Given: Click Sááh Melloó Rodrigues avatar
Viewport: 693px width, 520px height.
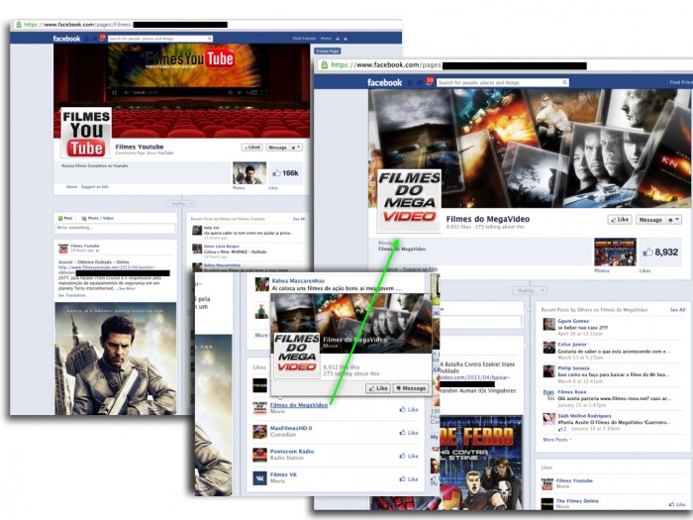Looking at the screenshot, I should coord(548,419).
